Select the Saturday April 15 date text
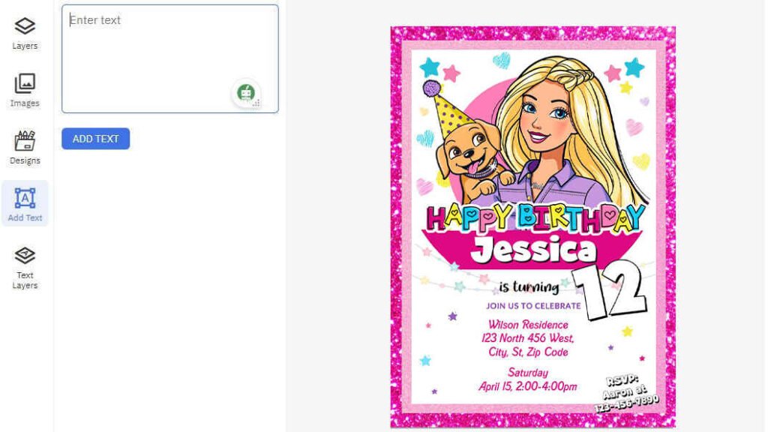The height and width of the screenshot is (432, 768). click(x=528, y=379)
